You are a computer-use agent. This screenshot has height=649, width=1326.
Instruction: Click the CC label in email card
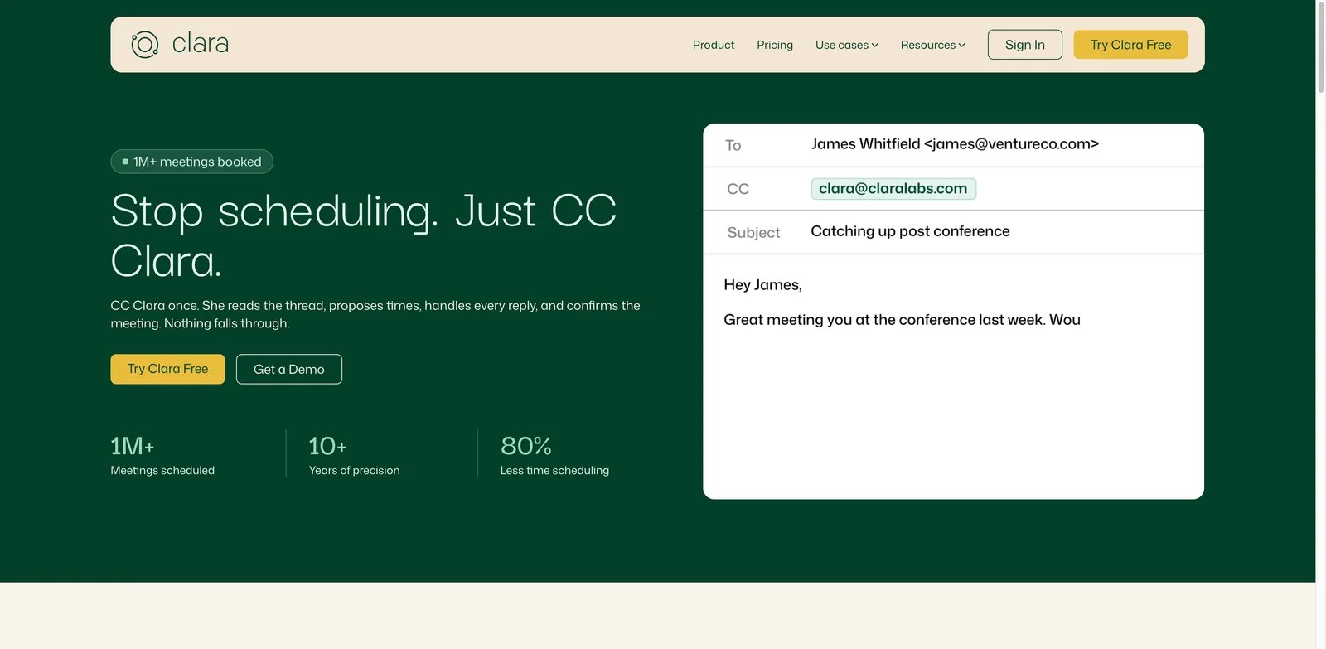738,189
